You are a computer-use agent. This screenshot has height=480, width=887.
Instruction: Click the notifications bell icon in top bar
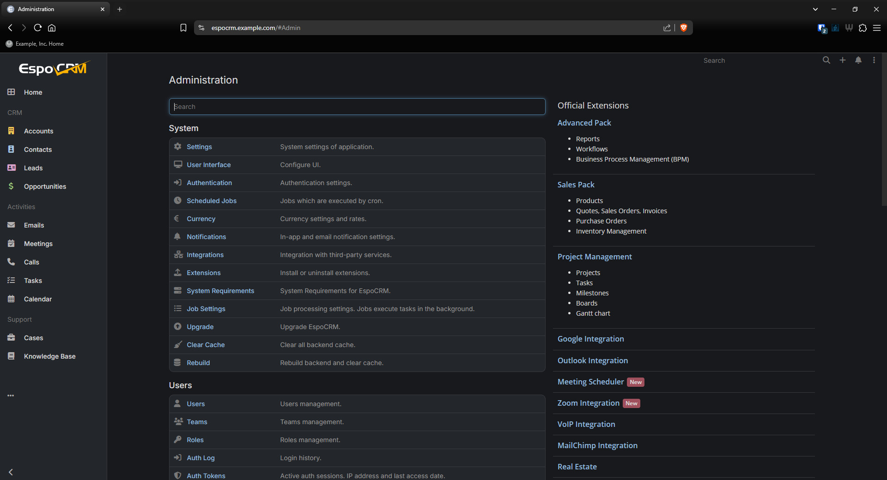tap(858, 60)
